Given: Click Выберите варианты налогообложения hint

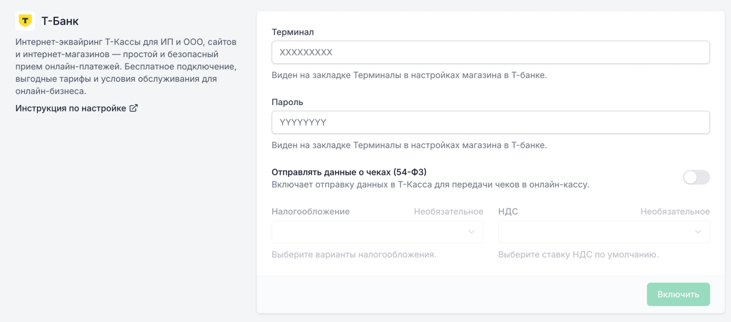Looking at the screenshot, I should [354, 255].
